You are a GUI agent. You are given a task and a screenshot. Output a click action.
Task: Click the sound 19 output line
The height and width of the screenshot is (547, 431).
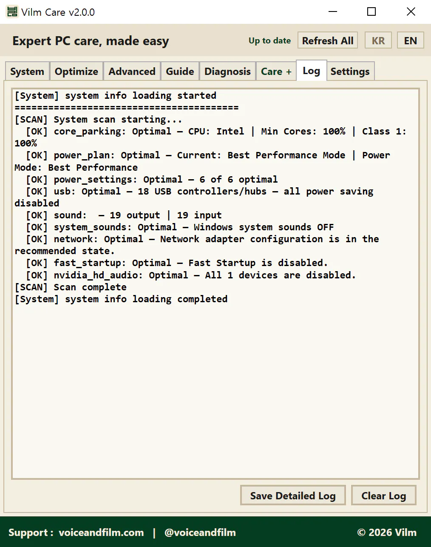124,215
